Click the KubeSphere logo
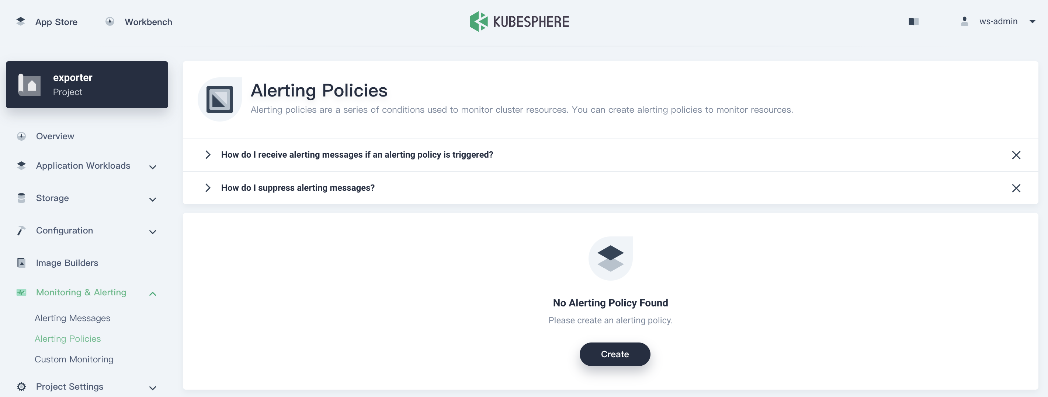This screenshot has height=397, width=1048. (x=519, y=21)
